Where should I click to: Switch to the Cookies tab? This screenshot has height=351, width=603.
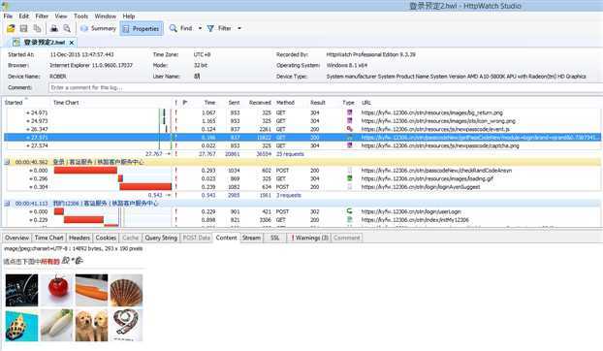(x=106, y=238)
